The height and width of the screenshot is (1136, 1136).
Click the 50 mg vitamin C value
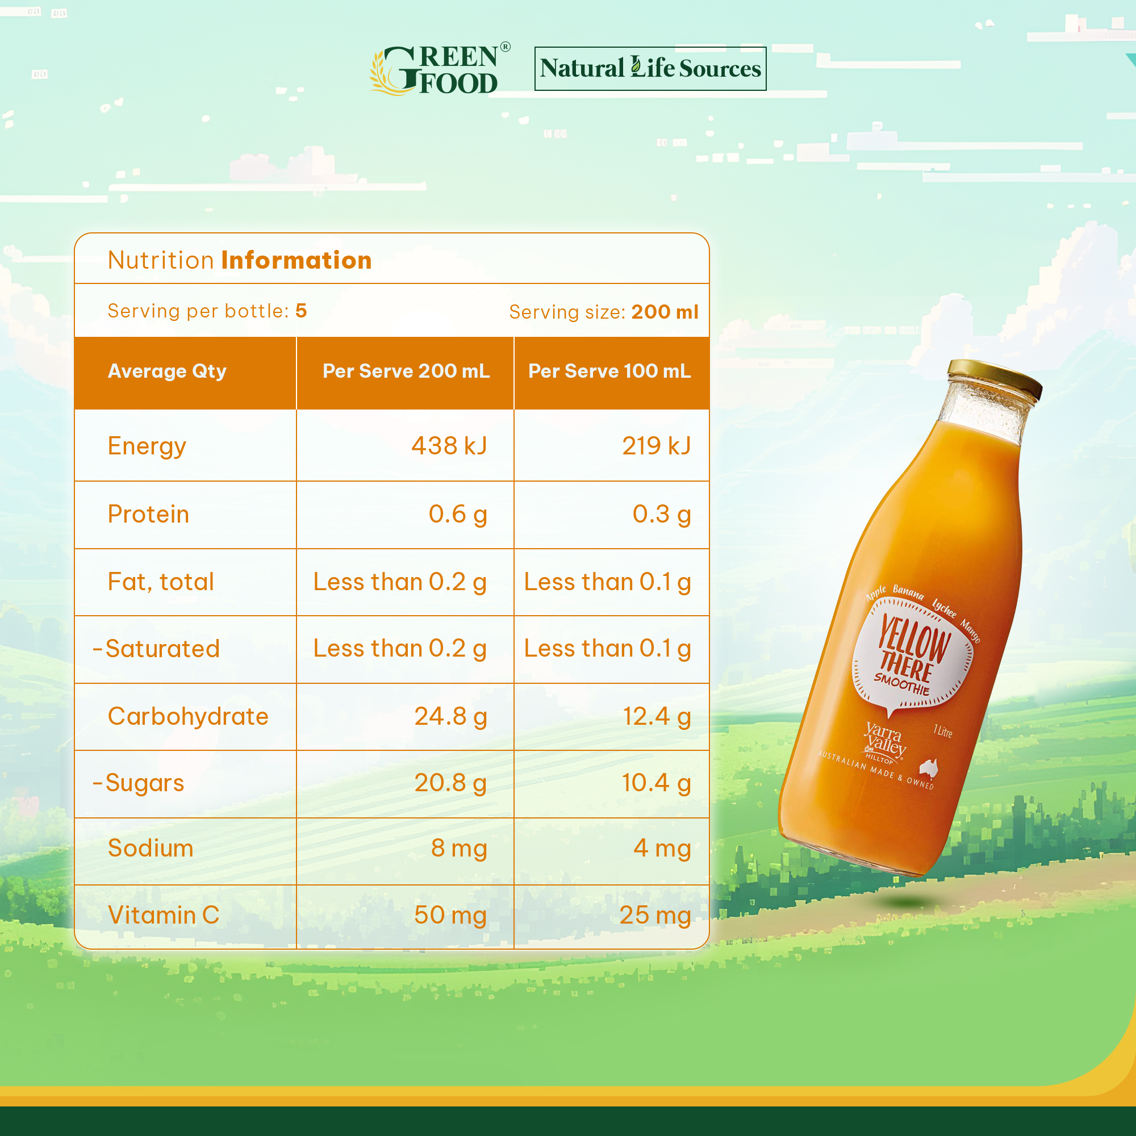(450, 916)
